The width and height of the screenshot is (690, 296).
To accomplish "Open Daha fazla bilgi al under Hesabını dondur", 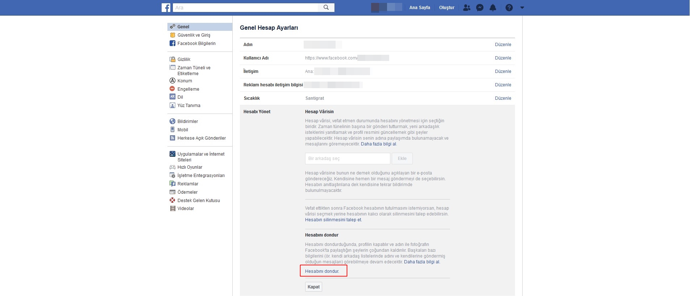I will pos(421,262).
